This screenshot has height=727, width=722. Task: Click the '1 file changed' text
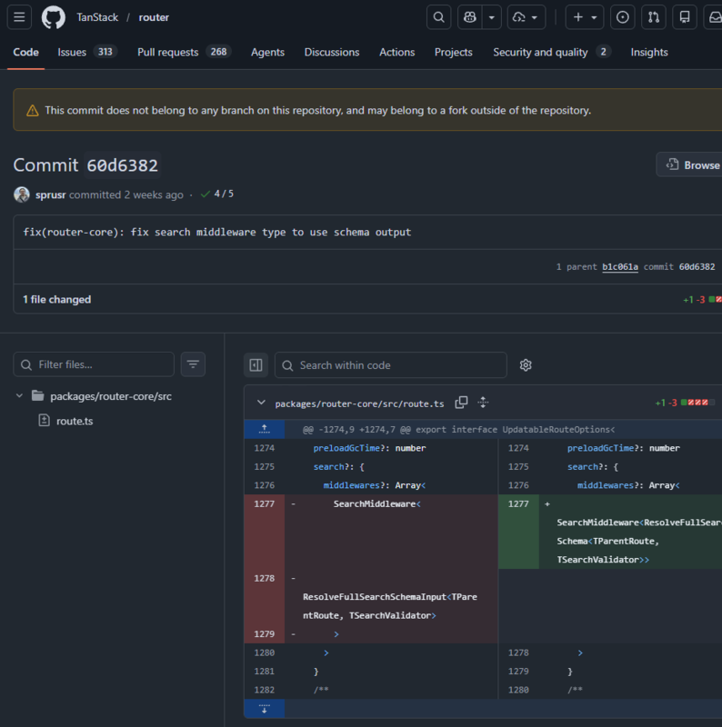pyautogui.click(x=57, y=299)
